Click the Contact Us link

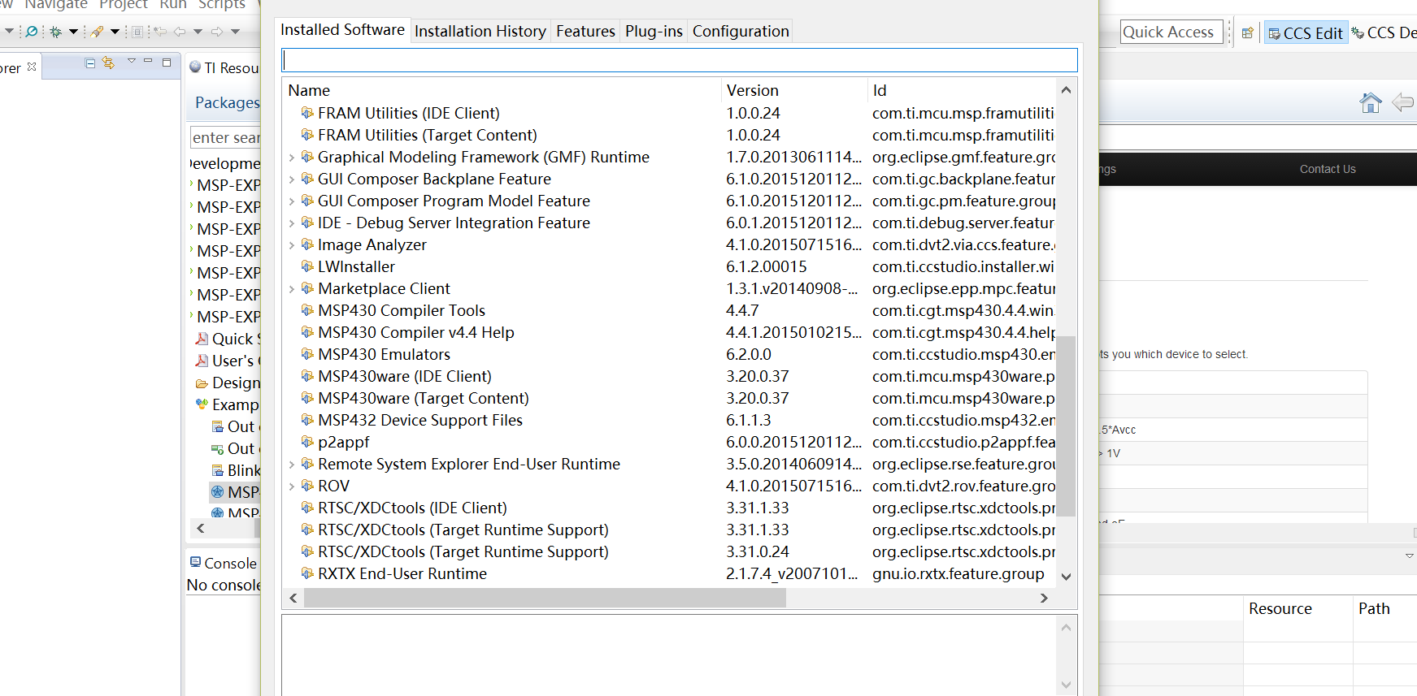click(x=1328, y=169)
